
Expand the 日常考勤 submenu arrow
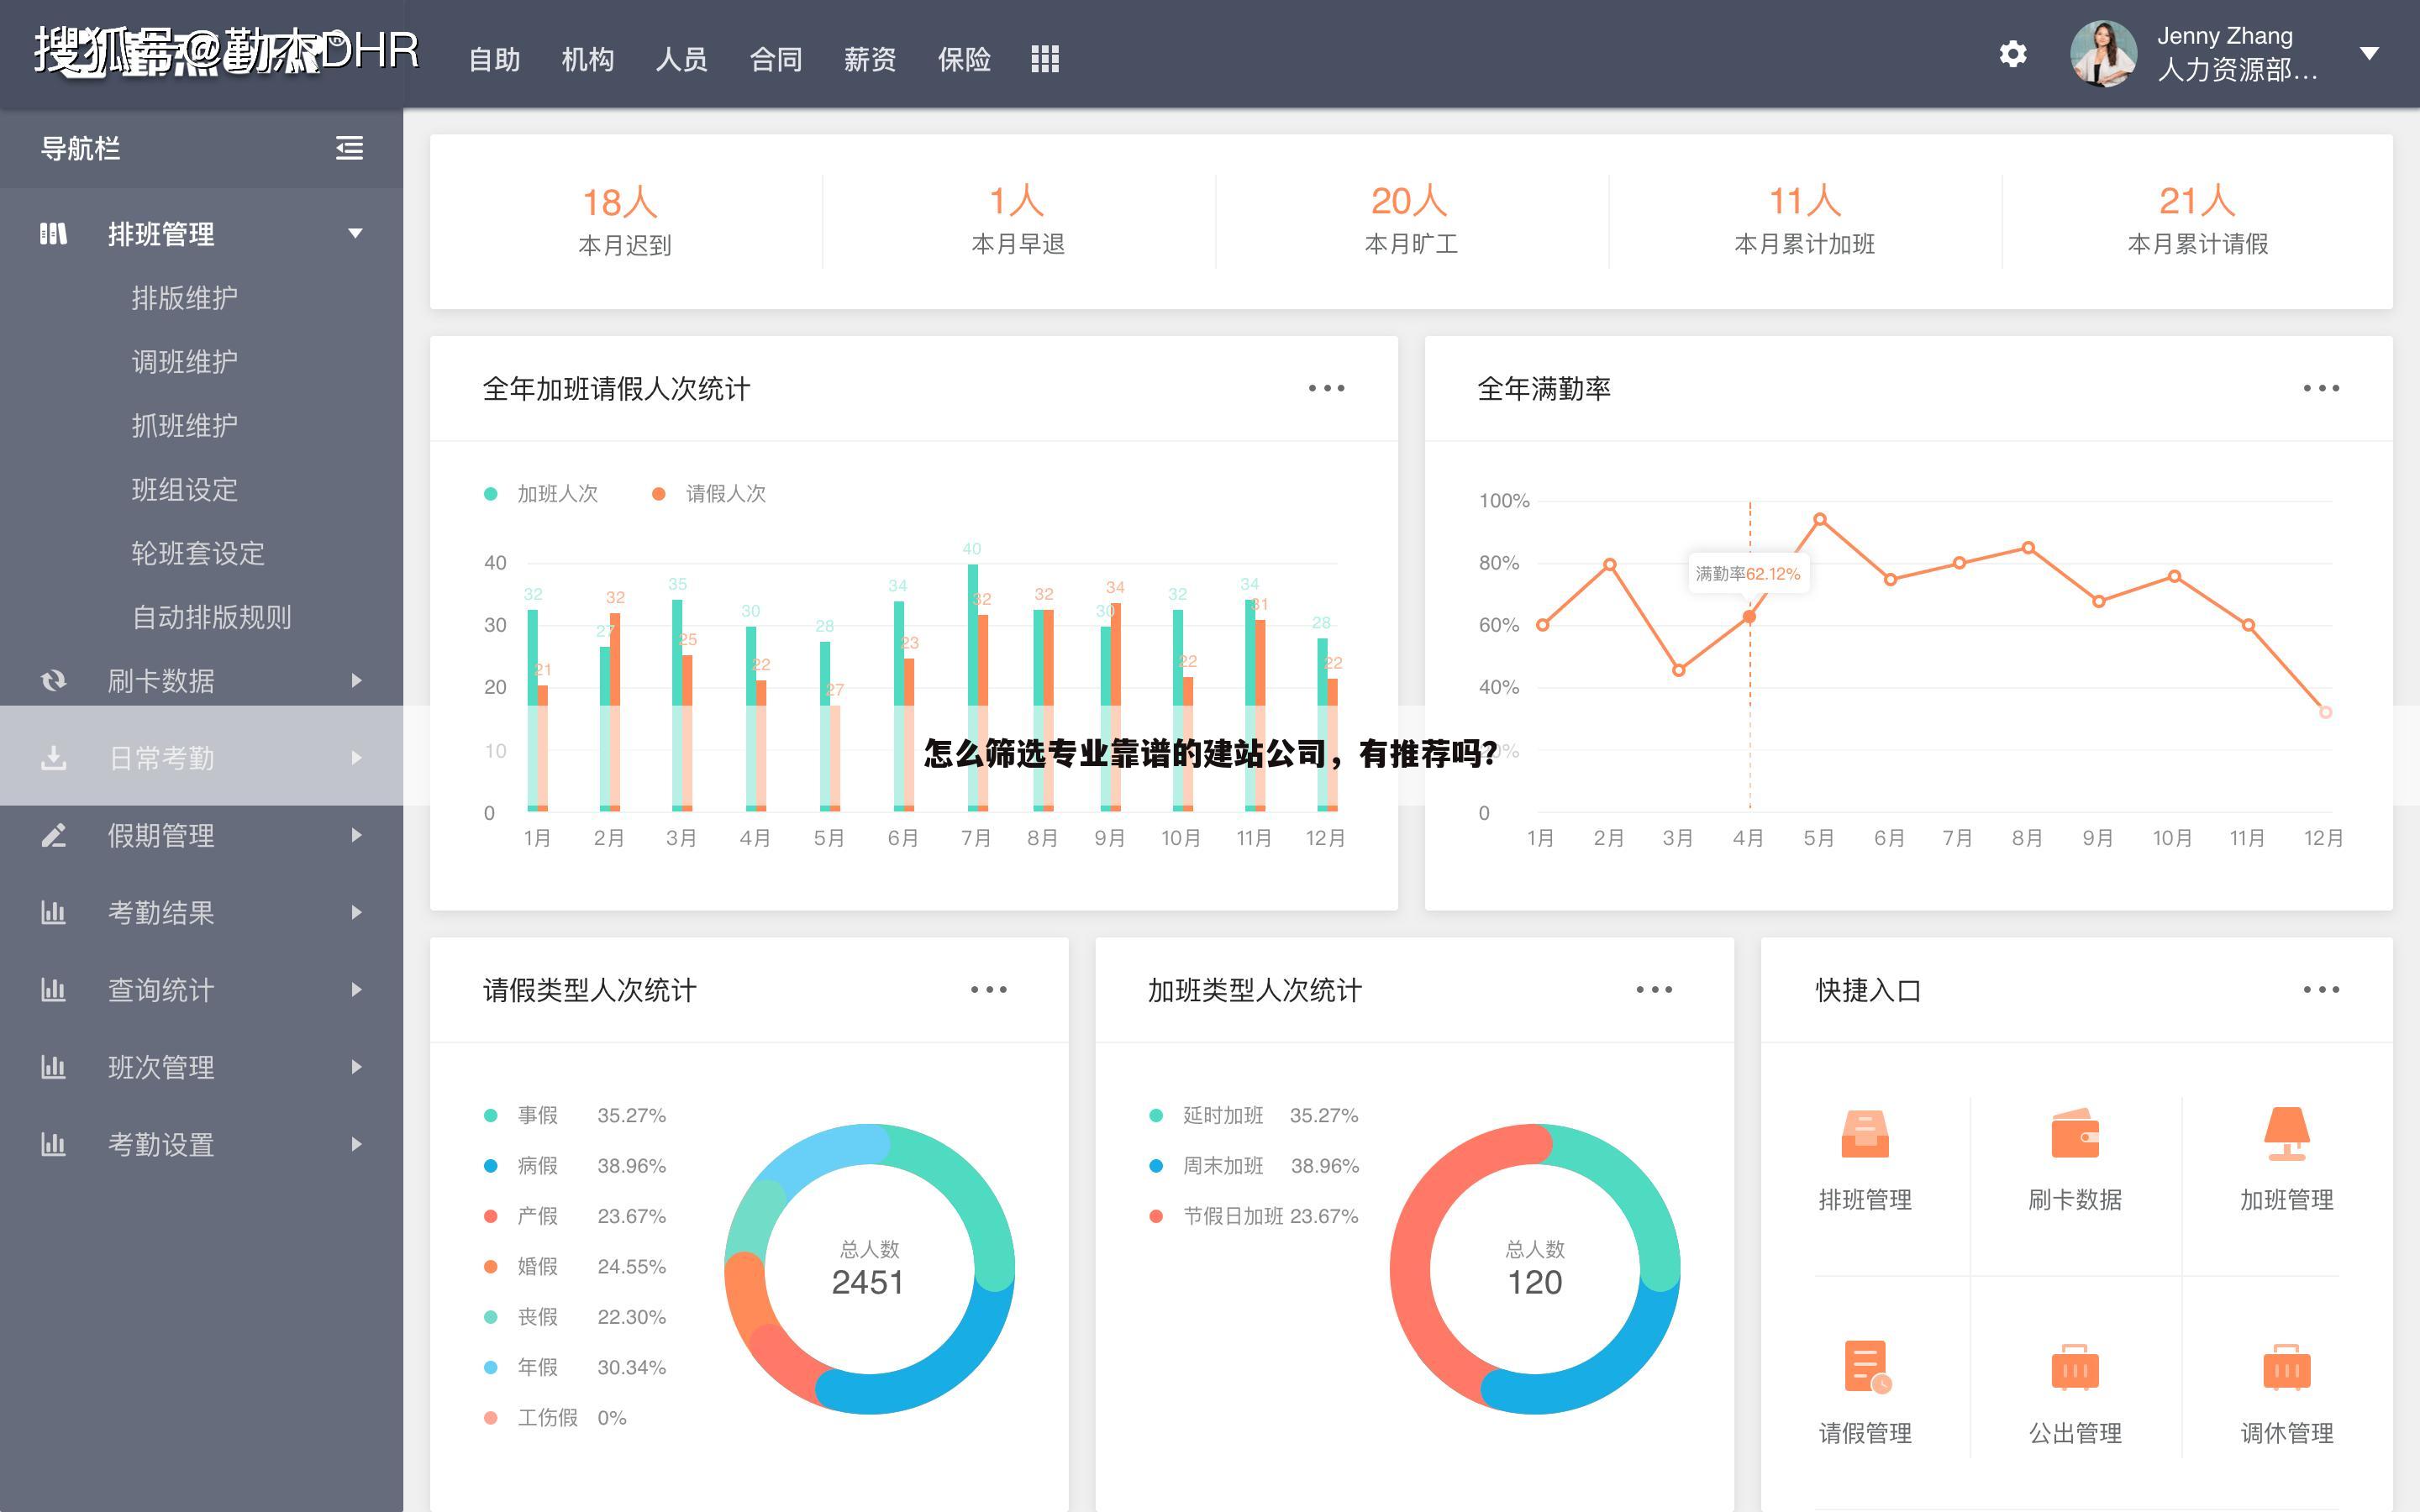pos(357,758)
